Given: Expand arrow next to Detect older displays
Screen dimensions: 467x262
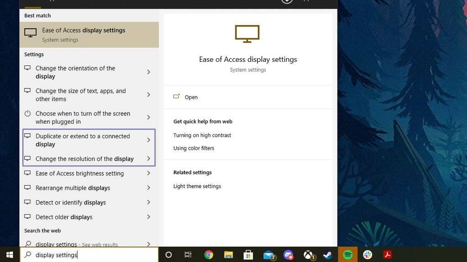Looking at the screenshot, I should pos(148,217).
